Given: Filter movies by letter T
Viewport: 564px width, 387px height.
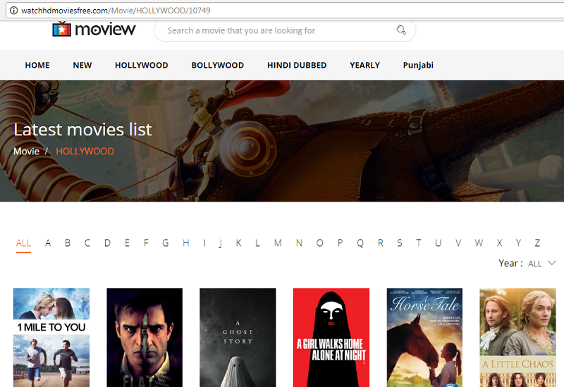Looking at the screenshot, I should [418, 243].
